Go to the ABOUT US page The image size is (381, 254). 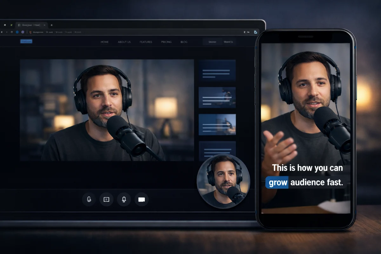click(124, 42)
